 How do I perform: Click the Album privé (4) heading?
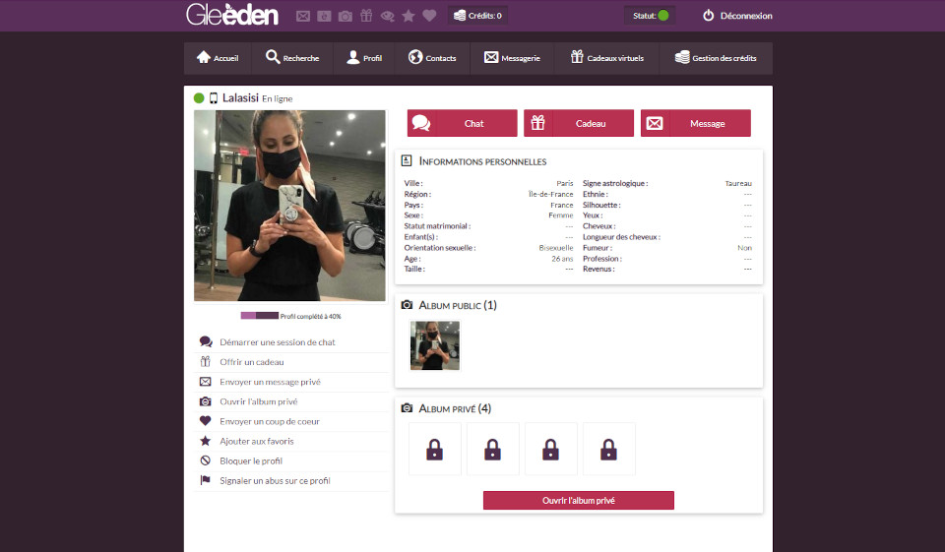pos(455,408)
